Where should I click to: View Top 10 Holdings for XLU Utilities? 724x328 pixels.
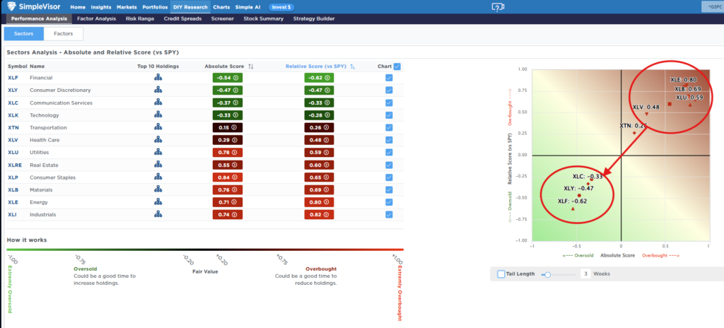pyautogui.click(x=158, y=152)
